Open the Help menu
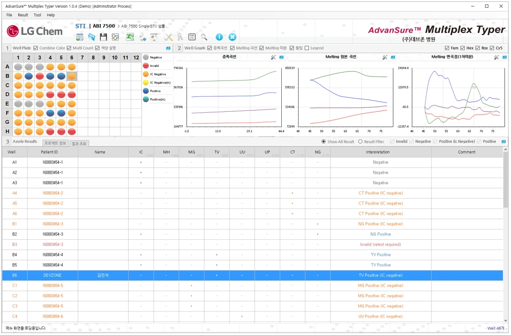 point(51,15)
